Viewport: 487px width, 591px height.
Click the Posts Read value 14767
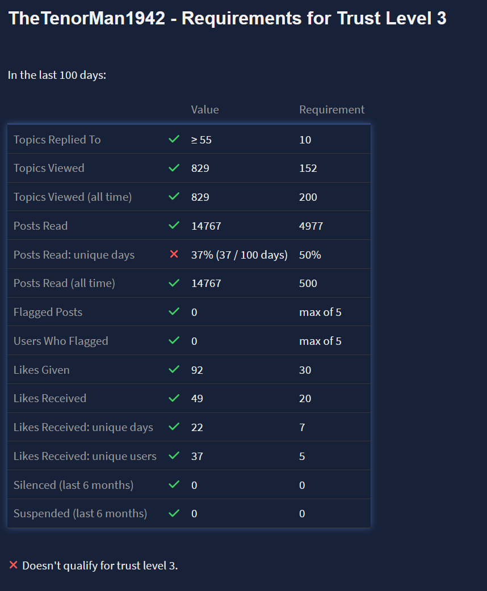coord(206,226)
